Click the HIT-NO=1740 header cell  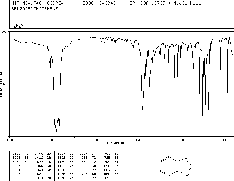pos(27,3)
